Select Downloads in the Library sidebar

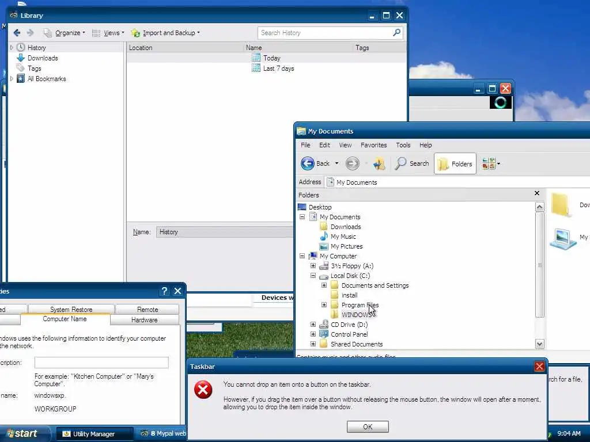(43, 58)
